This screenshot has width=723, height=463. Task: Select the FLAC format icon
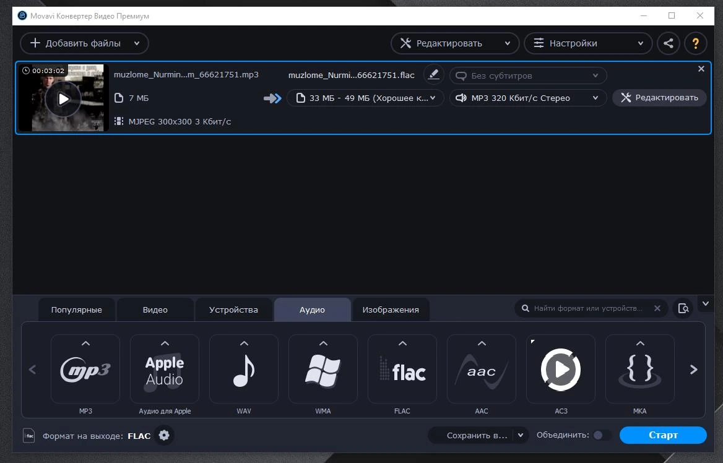click(x=402, y=369)
